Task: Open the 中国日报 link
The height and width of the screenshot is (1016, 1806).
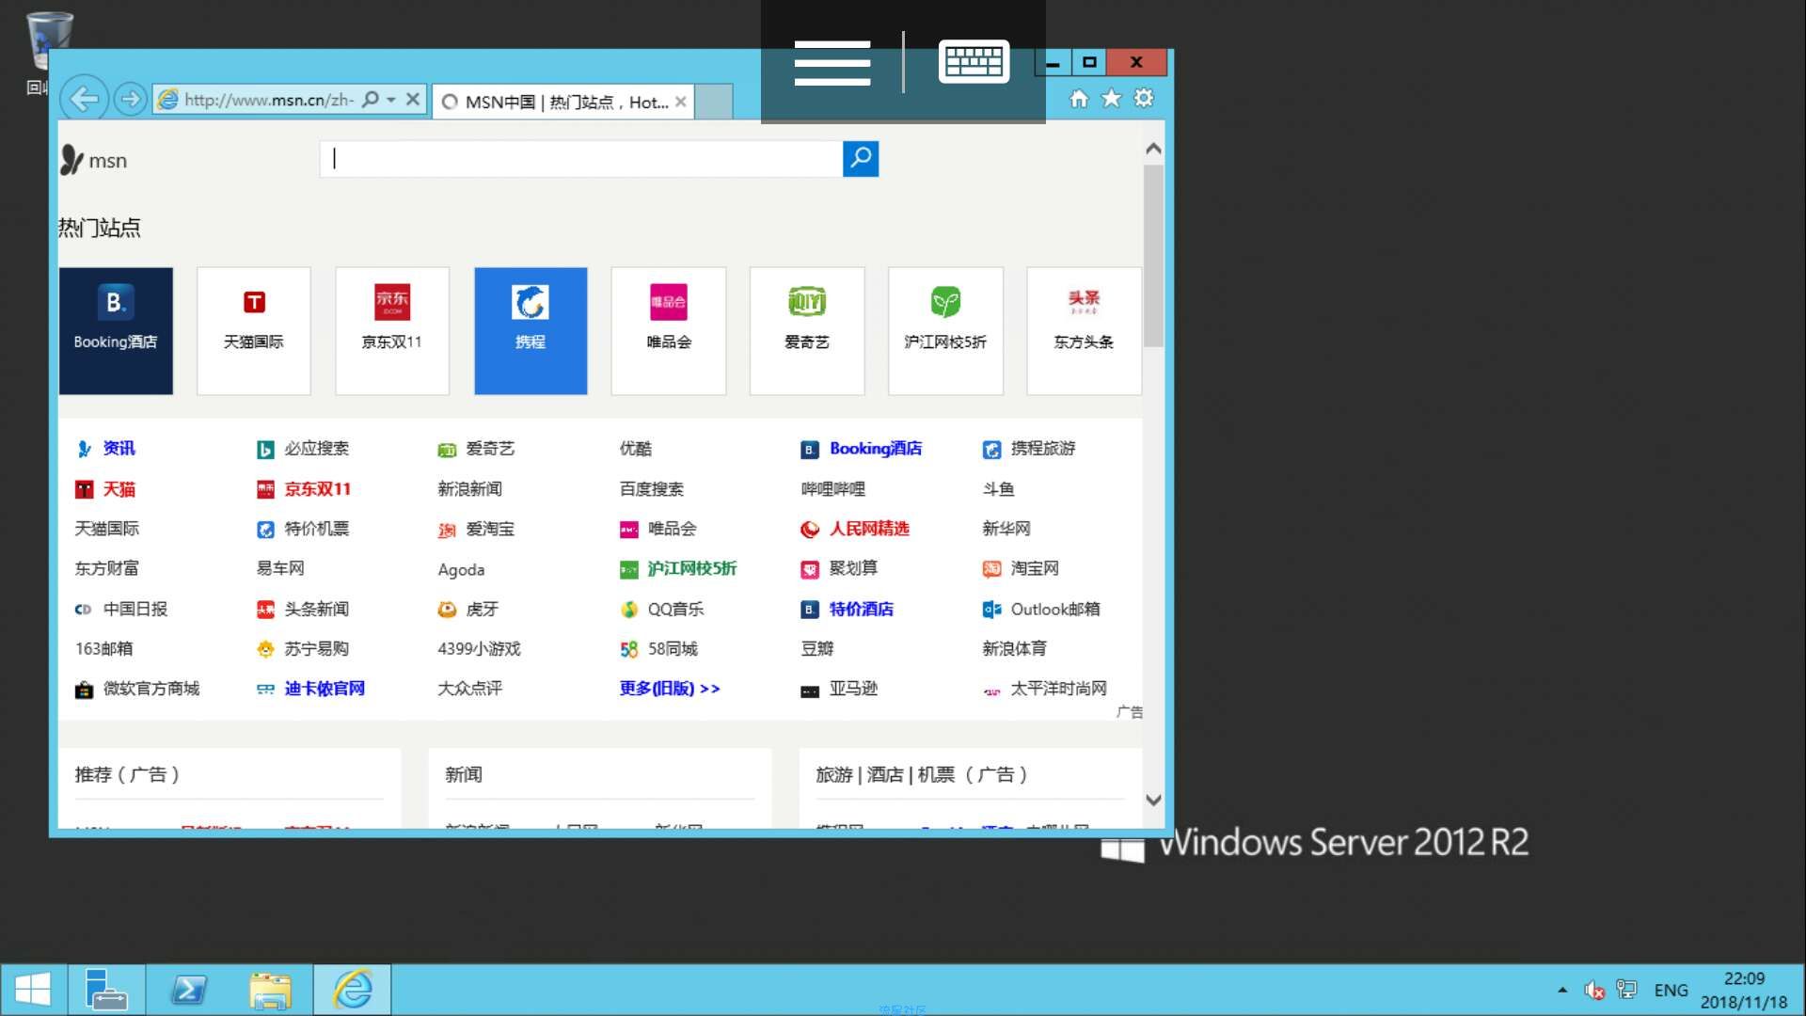Action: click(x=135, y=610)
